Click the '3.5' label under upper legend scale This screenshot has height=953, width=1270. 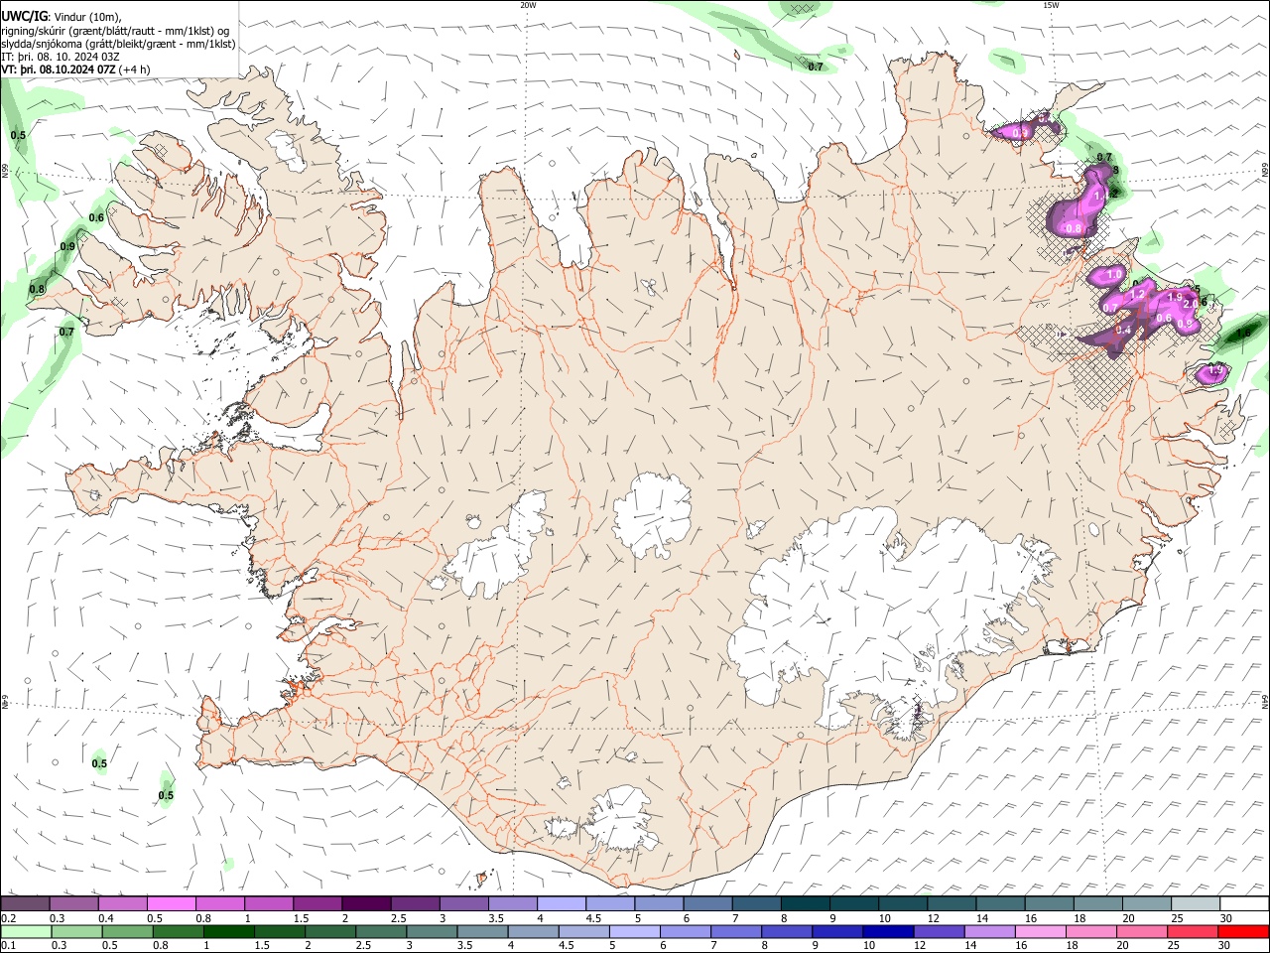pos(495,918)
